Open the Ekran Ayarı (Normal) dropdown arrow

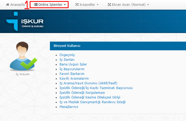[x=148, y=5]
